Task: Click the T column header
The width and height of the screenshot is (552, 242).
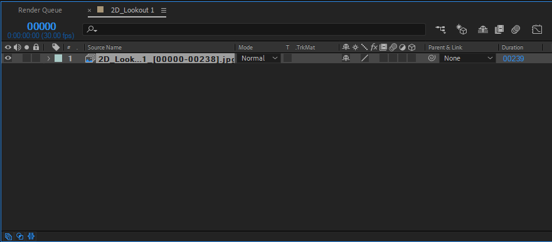Action: point(288,48)
